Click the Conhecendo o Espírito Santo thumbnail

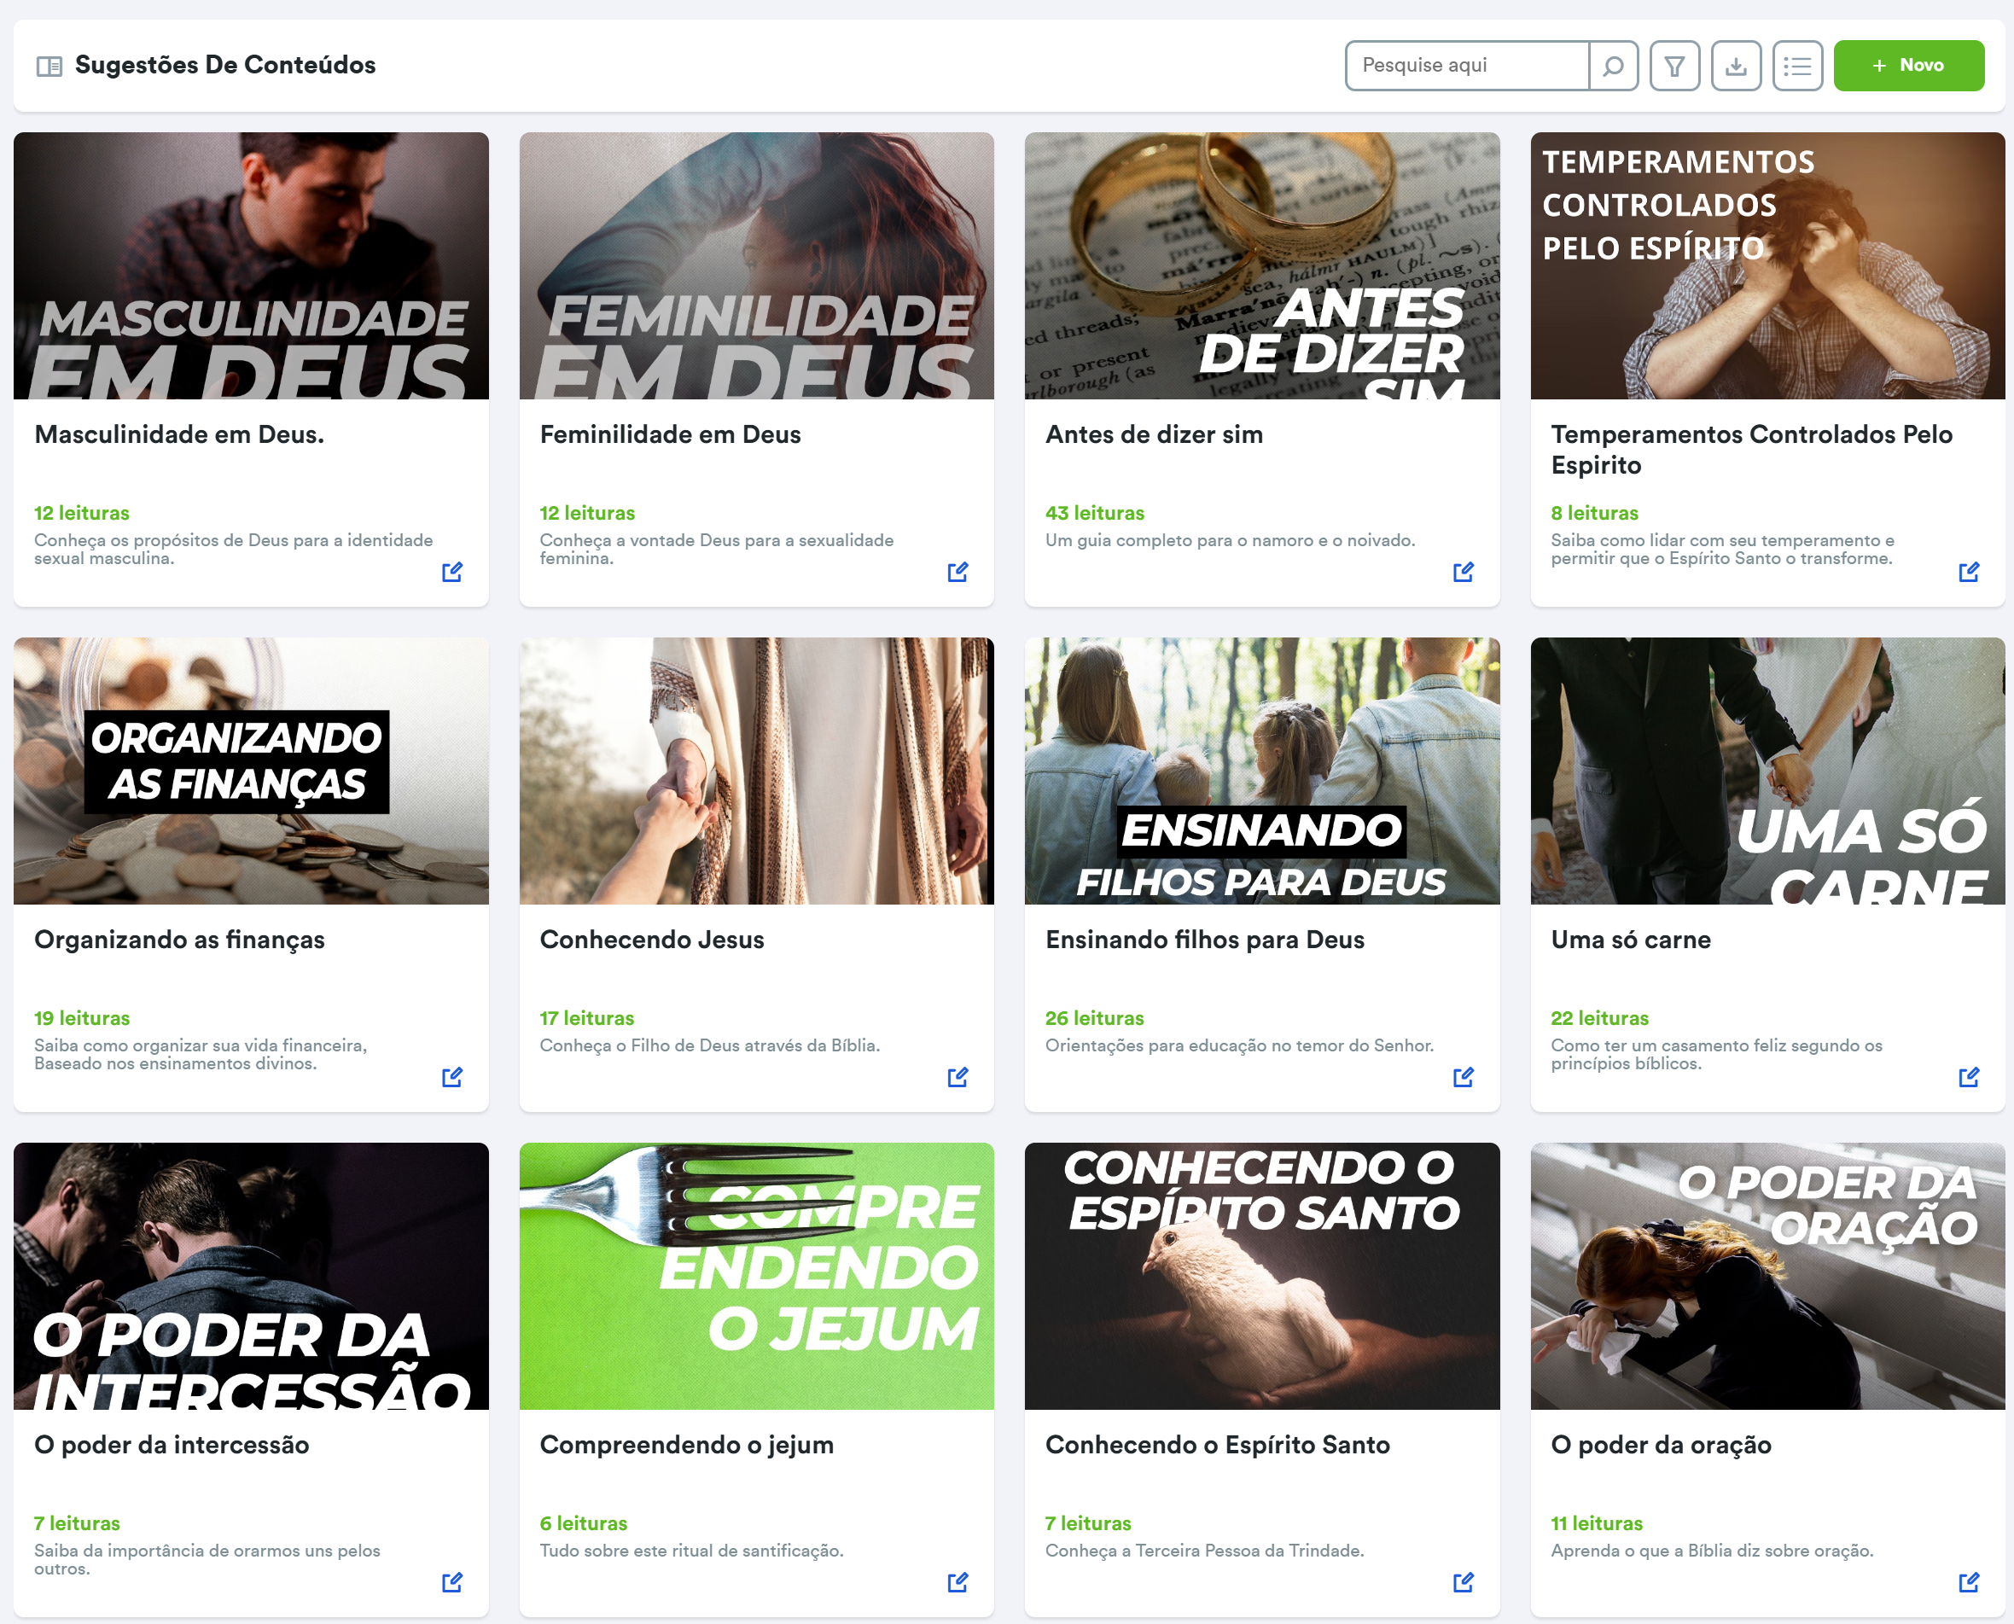(x=1262, y=1276)
